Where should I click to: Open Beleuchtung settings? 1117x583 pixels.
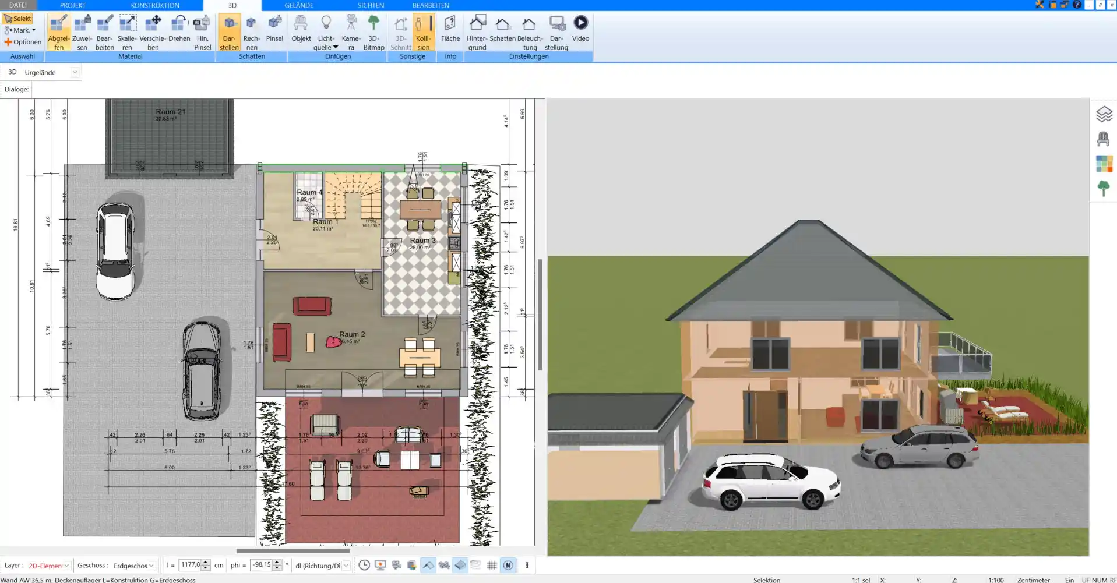click(x=530, y=32)
